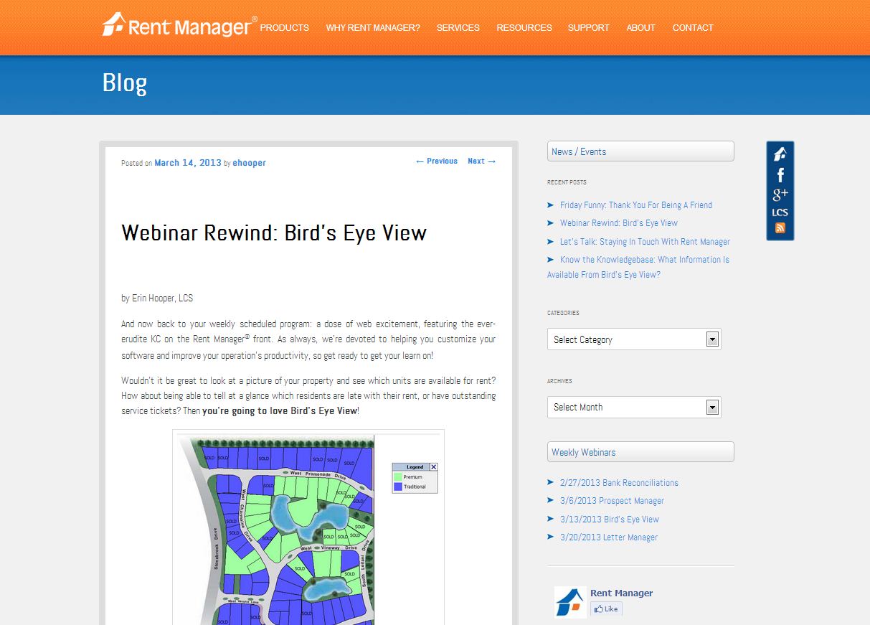Open the Rent Manager house icon in social sidebar
This screenshot has height=625, width=870.
coord(780,154)
